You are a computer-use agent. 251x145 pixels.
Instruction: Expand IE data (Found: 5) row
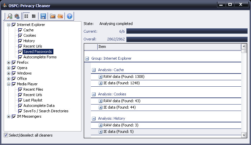pos(100,132)
